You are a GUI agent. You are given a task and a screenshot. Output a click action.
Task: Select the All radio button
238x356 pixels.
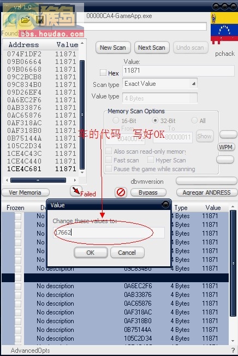(x=194, y=120)
